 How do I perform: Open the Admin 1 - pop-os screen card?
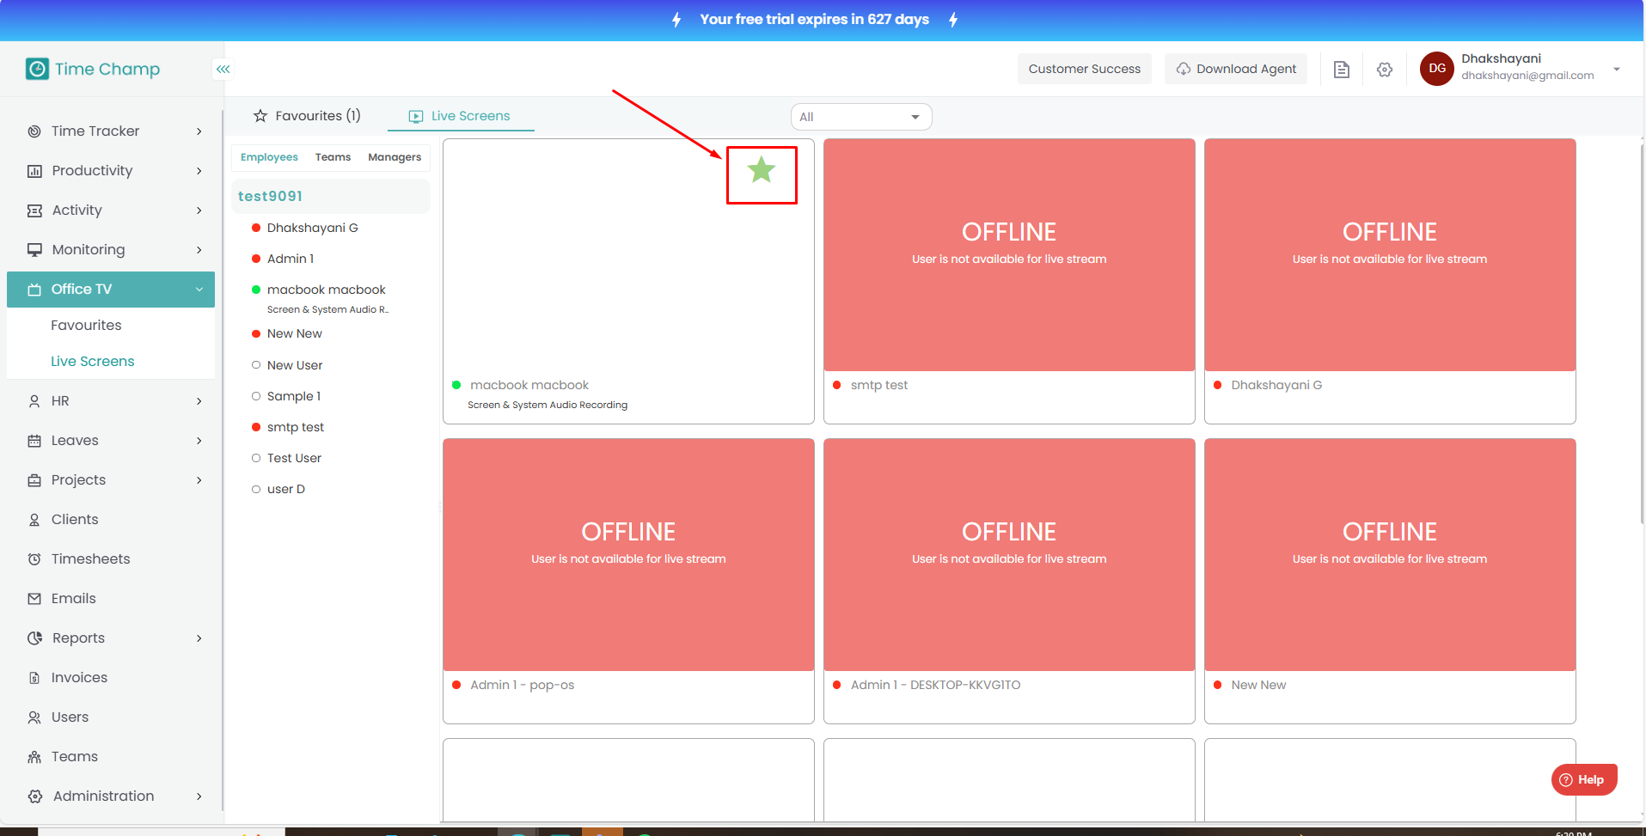coord(628,581)
